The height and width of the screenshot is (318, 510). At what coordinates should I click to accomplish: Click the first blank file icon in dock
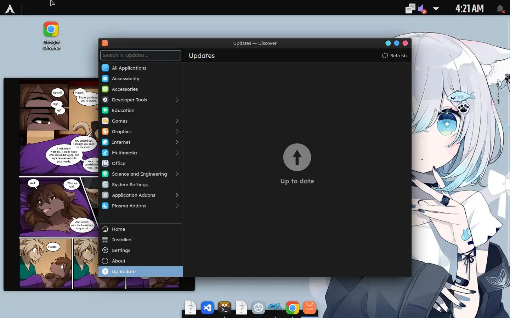tap(191, 308)
